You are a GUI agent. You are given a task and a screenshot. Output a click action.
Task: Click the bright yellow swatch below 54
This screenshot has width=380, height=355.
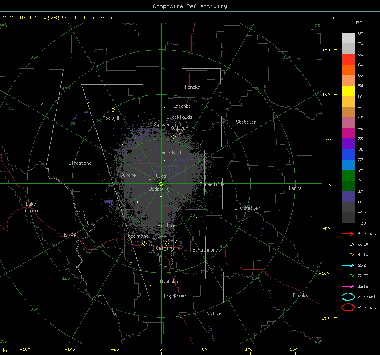348,91
